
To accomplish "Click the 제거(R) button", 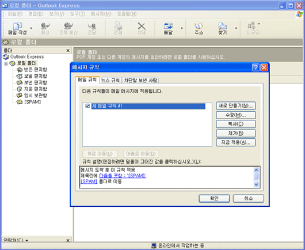I will pyautogui.click(x=236, y=133).
